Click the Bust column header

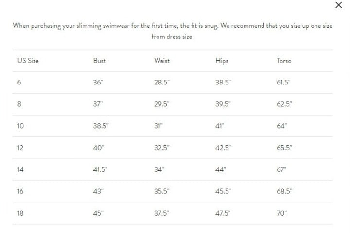(99, 61)
